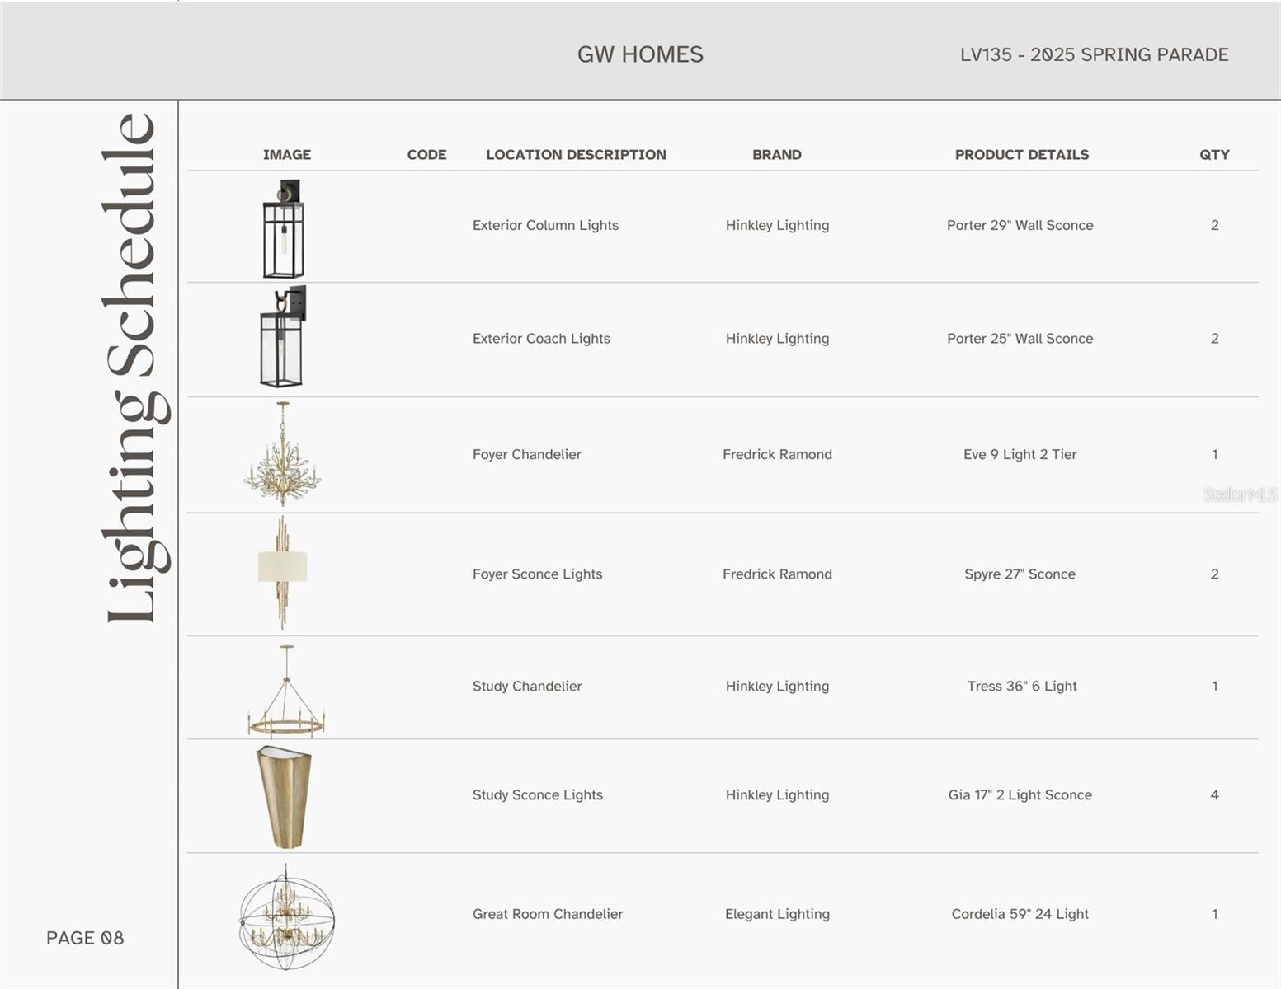Click quantity 1 for Study Chandelier
The width and height of the screenshot is (1281, 989).
coord(1214,686)
